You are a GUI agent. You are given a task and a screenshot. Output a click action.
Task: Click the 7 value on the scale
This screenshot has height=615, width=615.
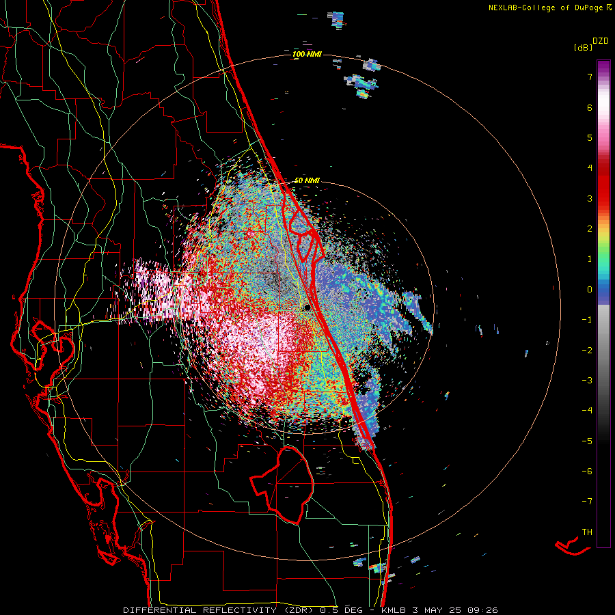pos(590,77)
